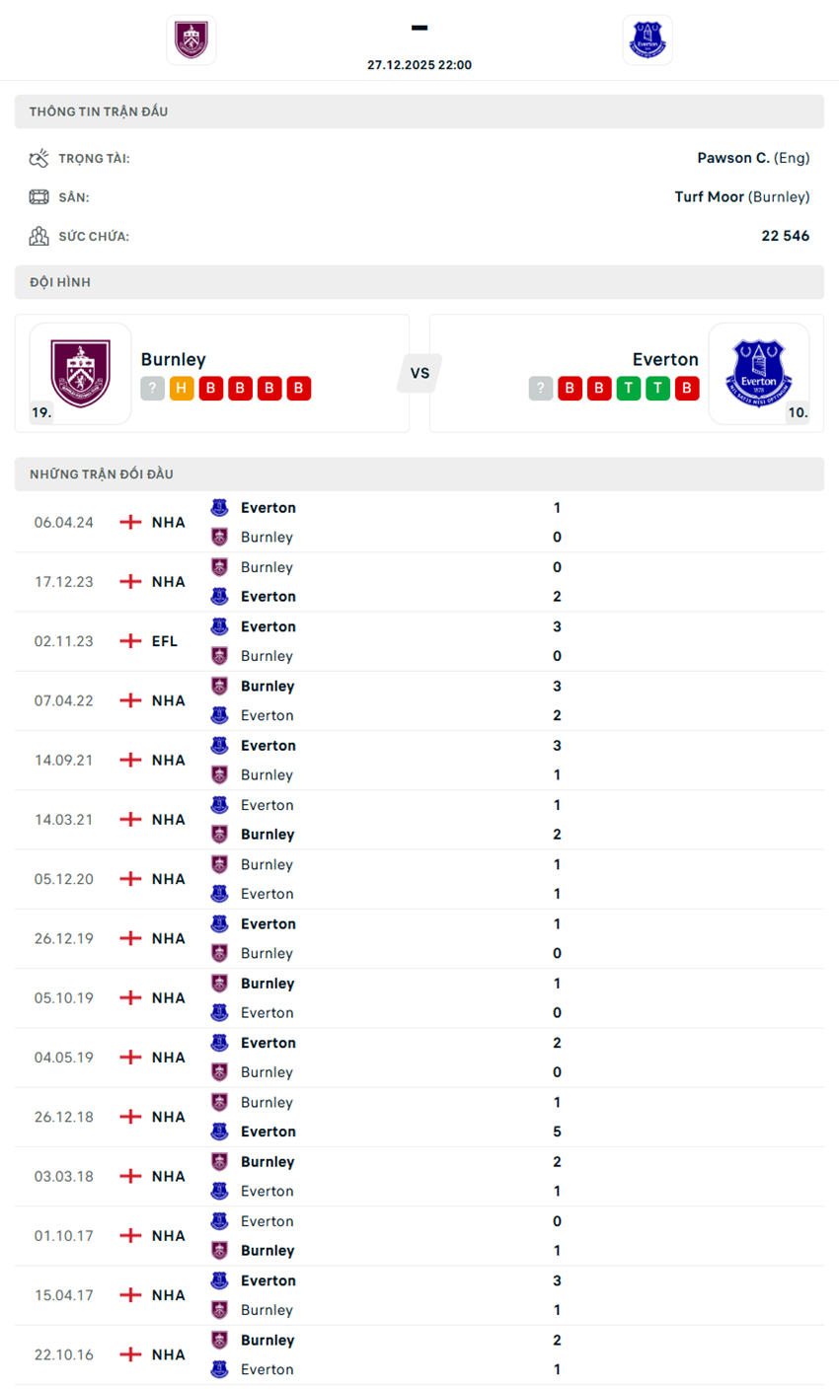Click the Burnley crest at the top header

(x=191, y=39)
